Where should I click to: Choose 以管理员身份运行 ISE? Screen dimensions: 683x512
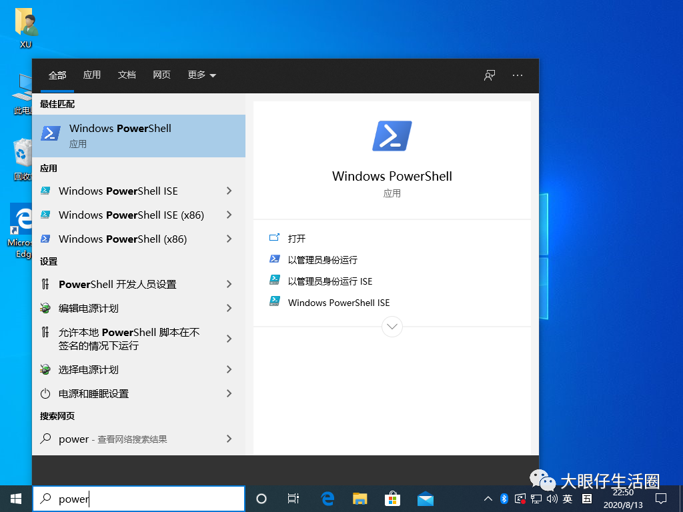tap(330, 281)
